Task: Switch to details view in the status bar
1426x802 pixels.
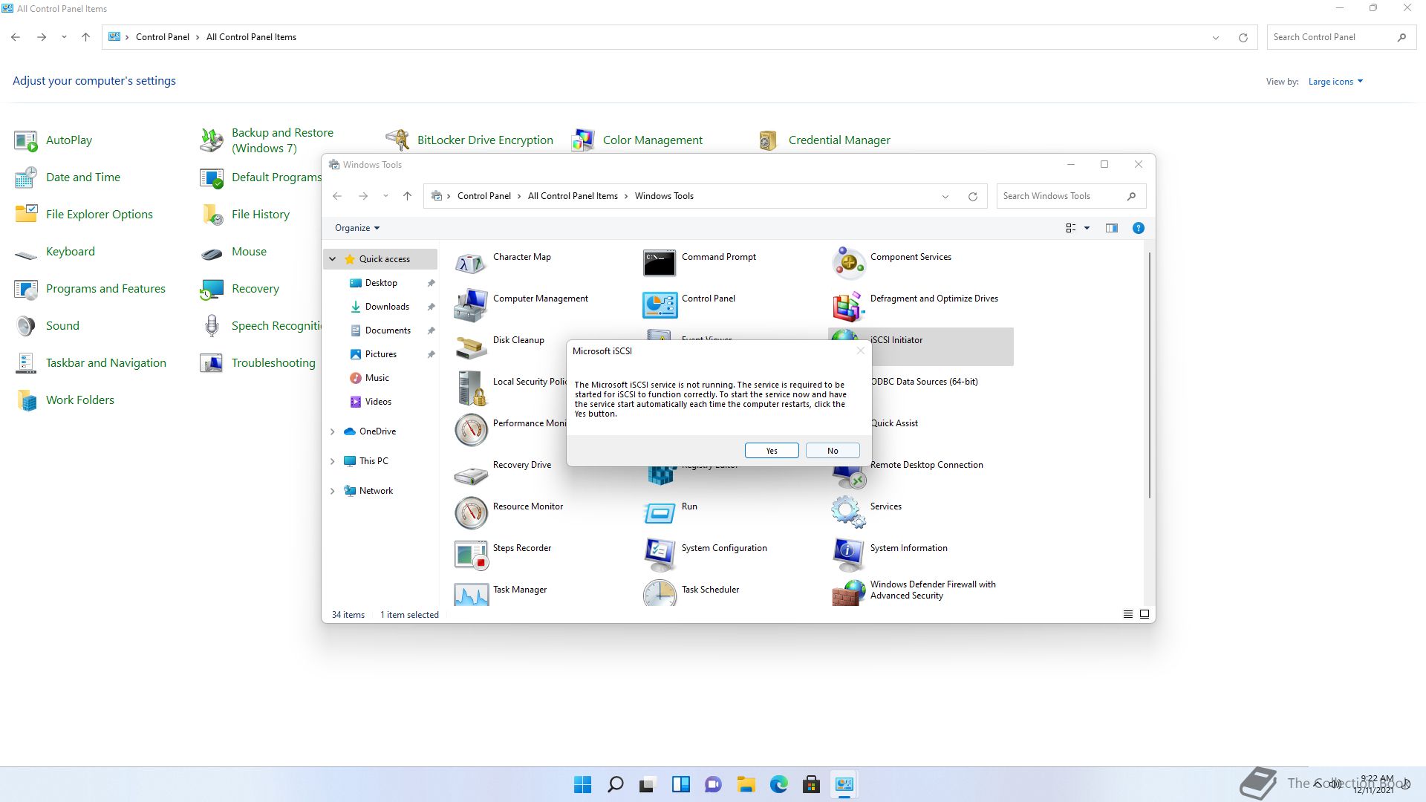Action: click(1127, 614)
